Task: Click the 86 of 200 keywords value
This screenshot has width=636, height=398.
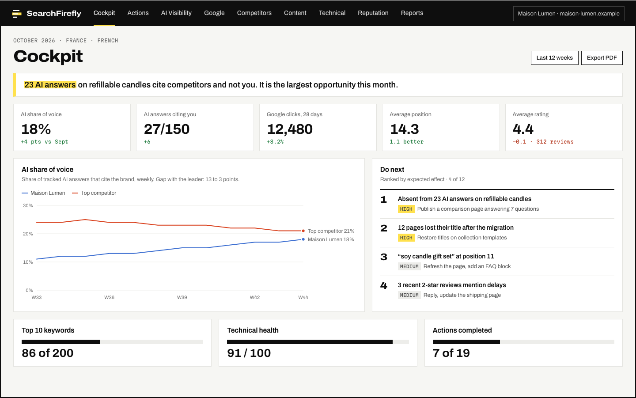Action: (x=48, y=353)
